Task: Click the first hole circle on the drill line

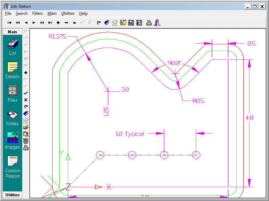Action: point(100,155)
